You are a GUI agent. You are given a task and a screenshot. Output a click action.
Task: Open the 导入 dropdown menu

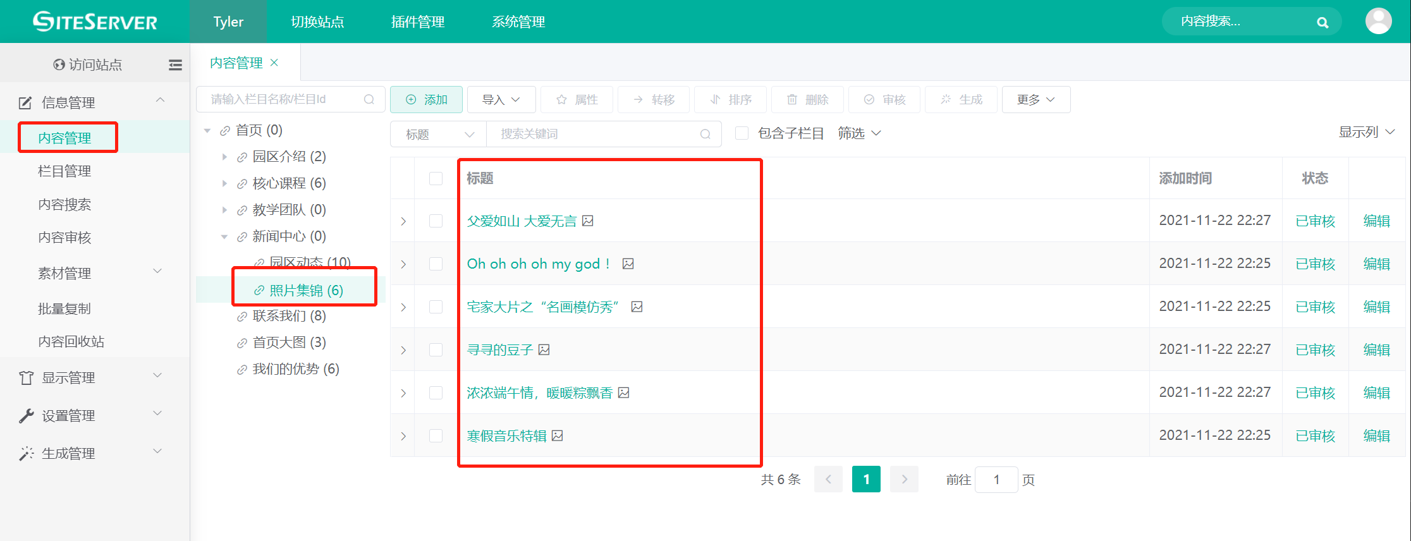(501, 99)
